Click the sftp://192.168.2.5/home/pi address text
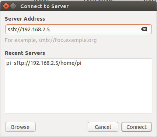This screenshot has height=137, width=157. point(48,63)
